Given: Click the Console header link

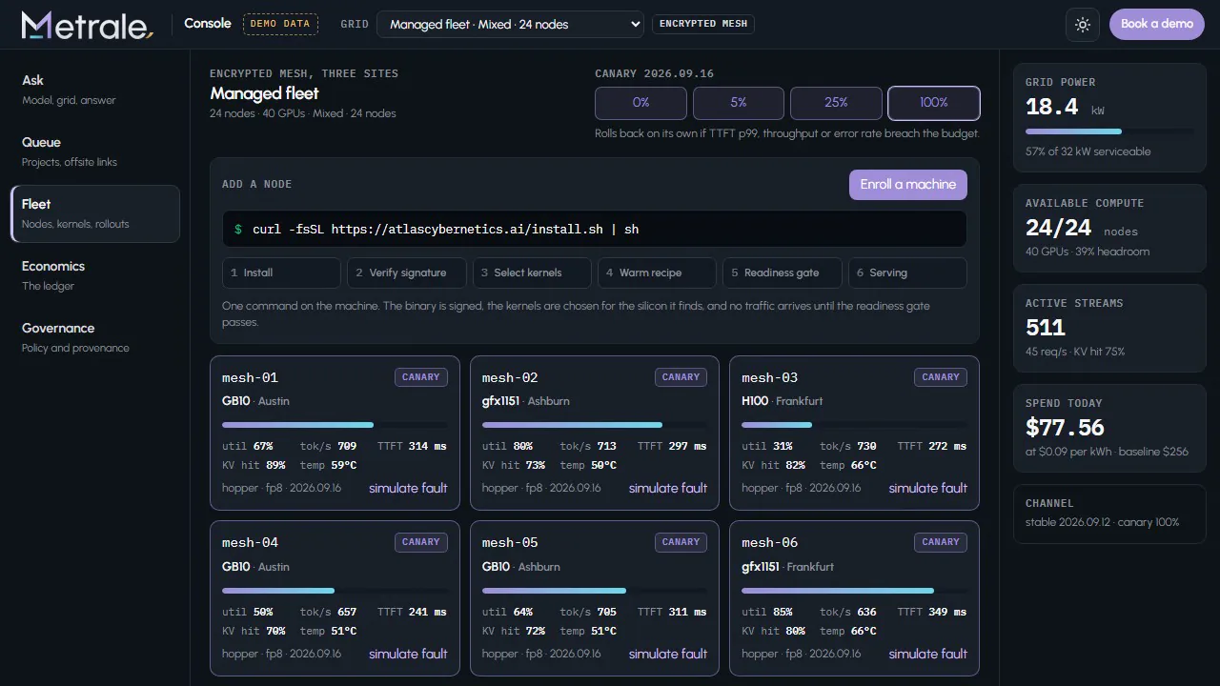Looking at the screenshot, I should point(208,24).
